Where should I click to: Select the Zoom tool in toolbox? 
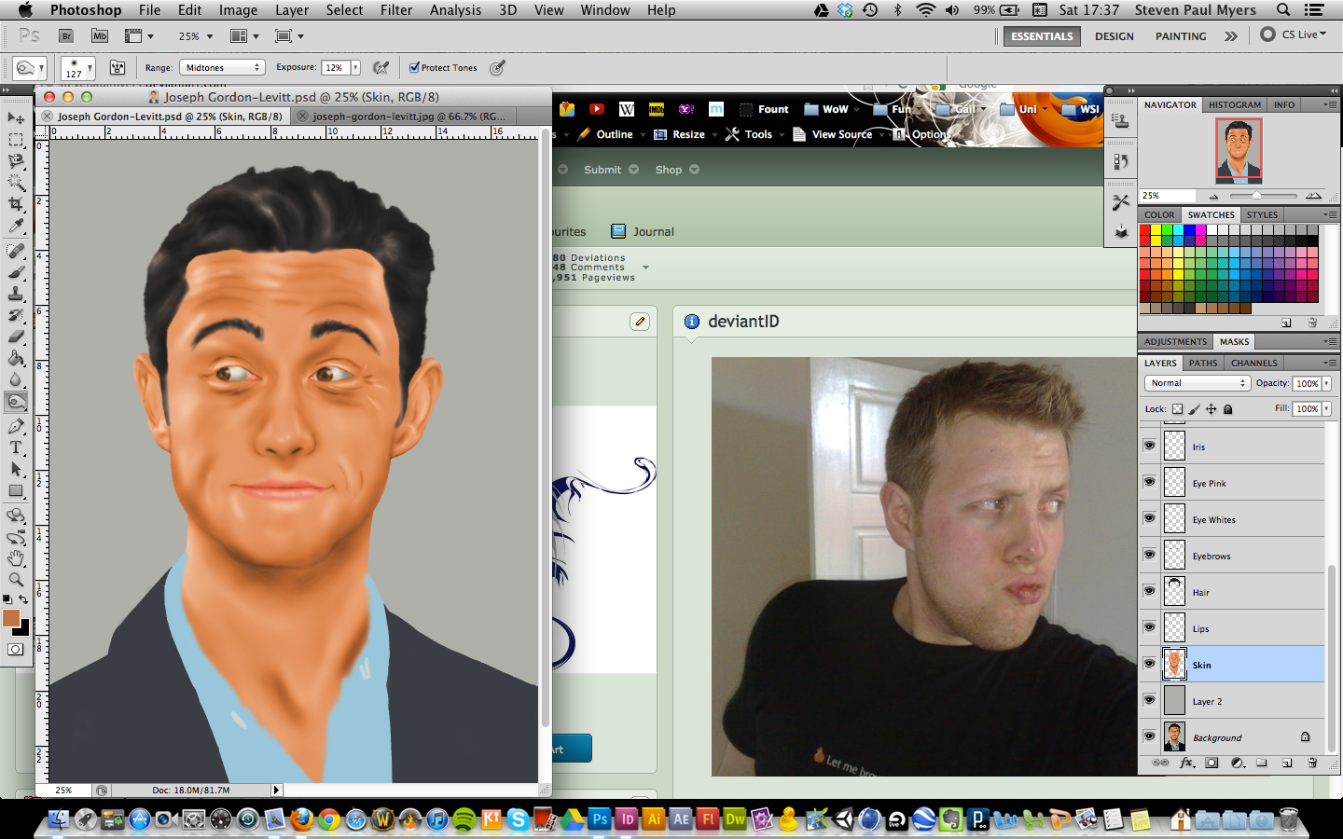tap(16, 580)
